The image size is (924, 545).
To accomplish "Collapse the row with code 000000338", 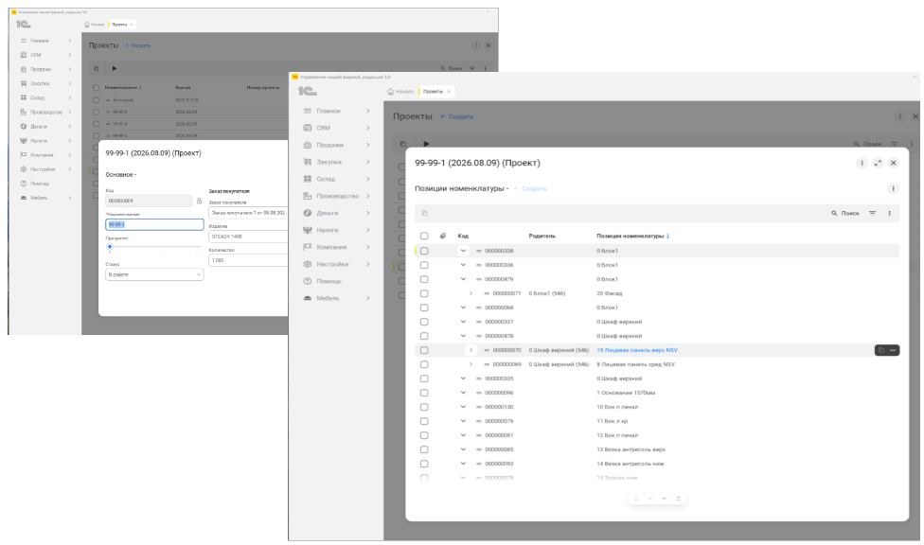I will (x=463, y=251).
